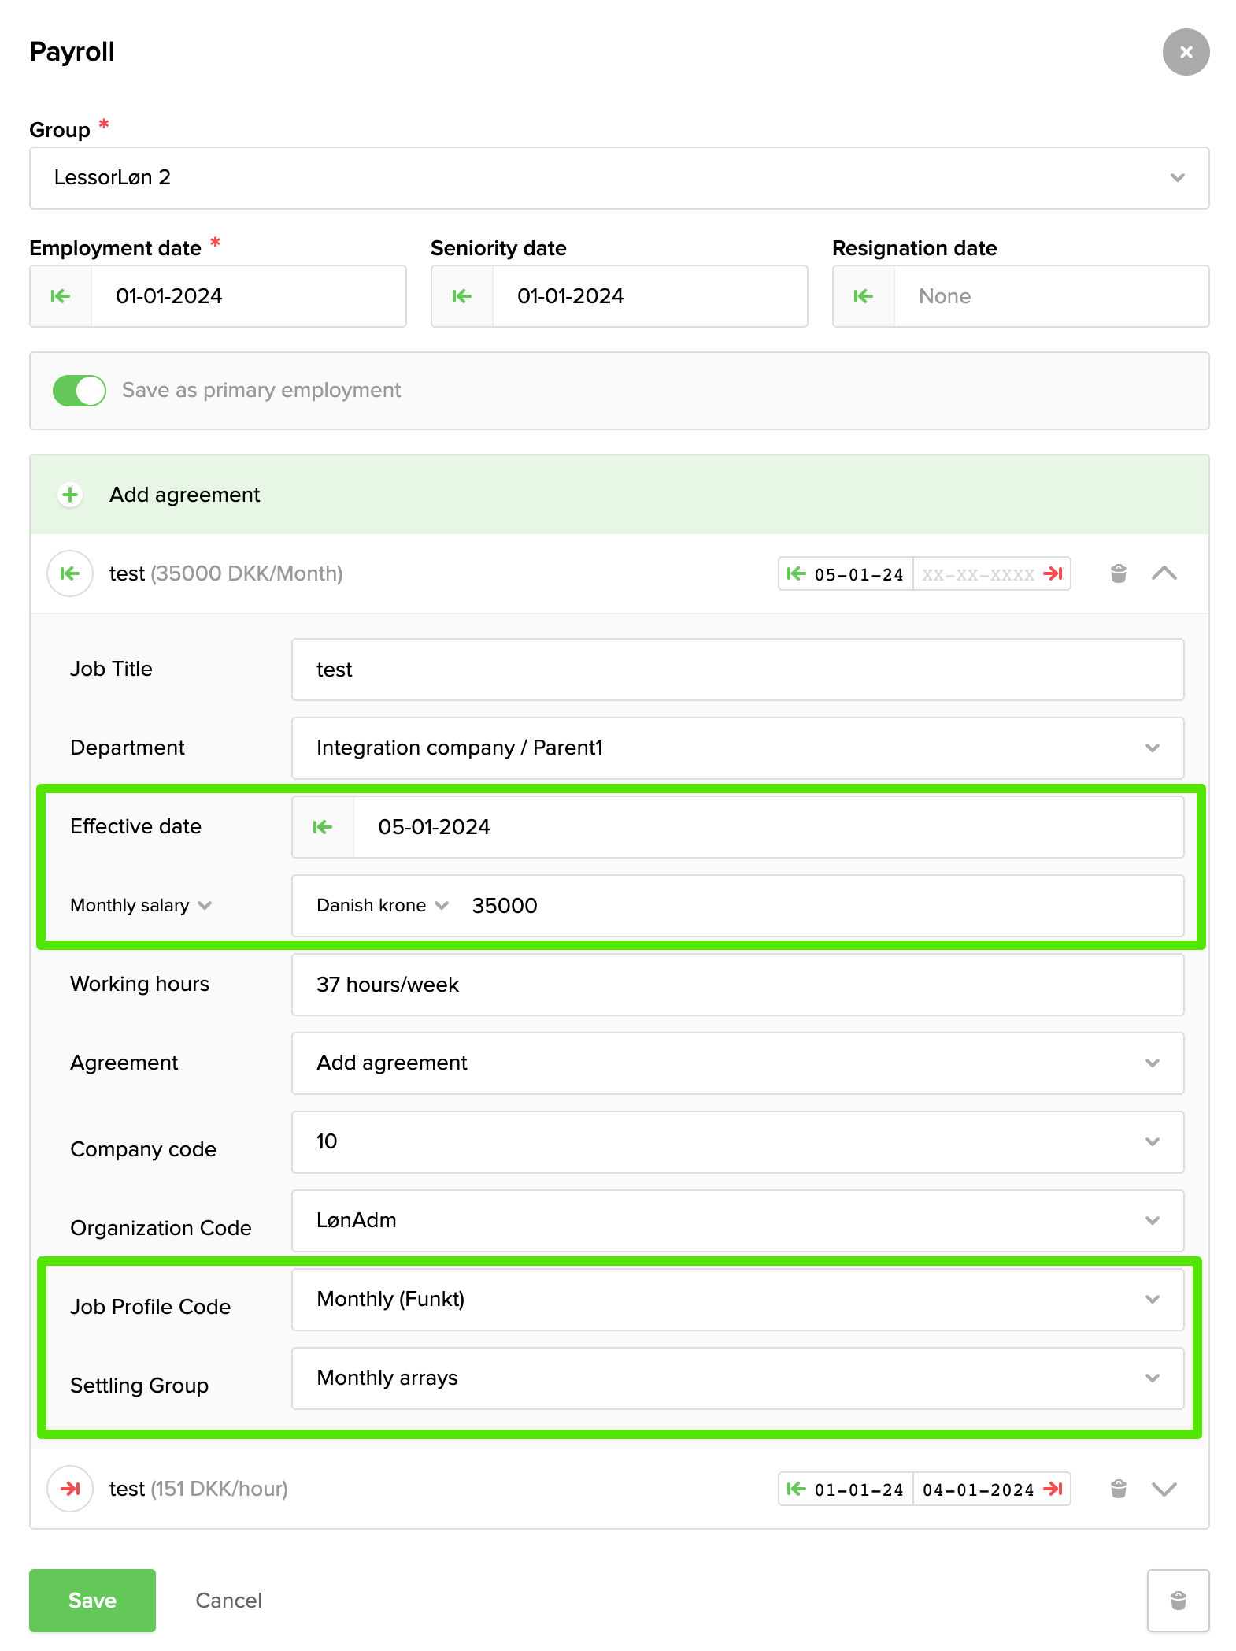Click the Save button

92,1601
